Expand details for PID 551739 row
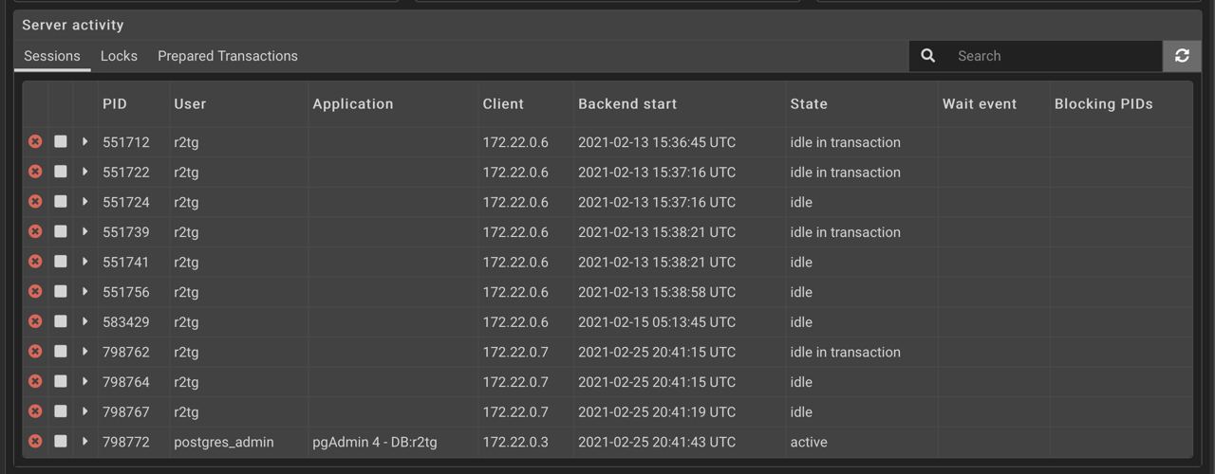The width and height of the screenshot is (1215, 474). pos(85,232)
